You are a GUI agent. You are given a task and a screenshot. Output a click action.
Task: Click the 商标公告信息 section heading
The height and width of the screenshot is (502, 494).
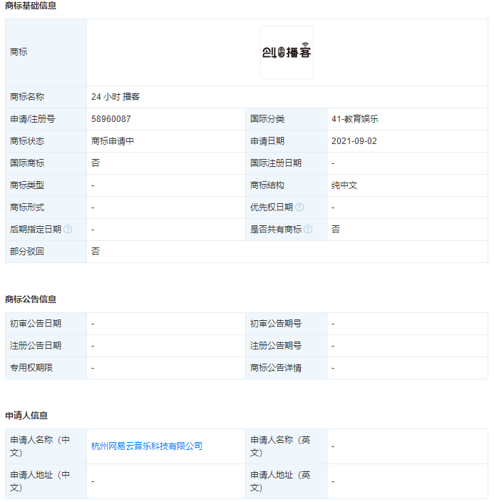[31, 299]
